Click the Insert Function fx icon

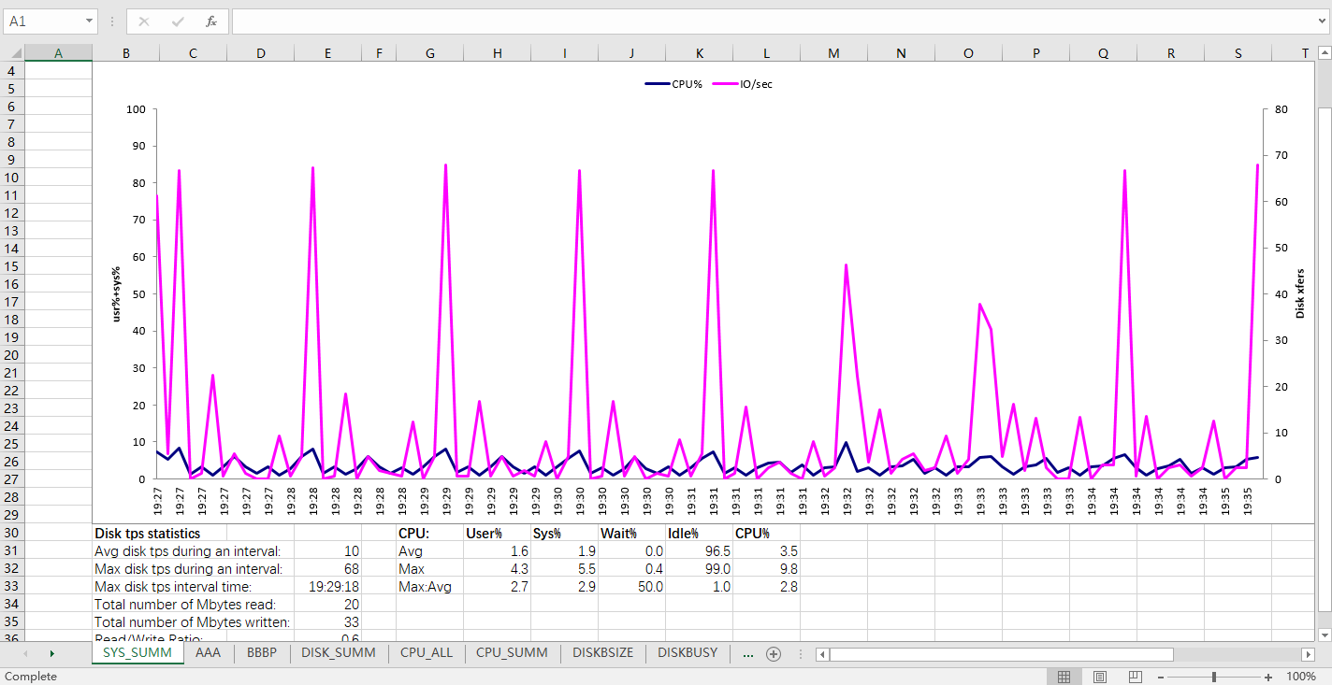click(x=211, y=21)
